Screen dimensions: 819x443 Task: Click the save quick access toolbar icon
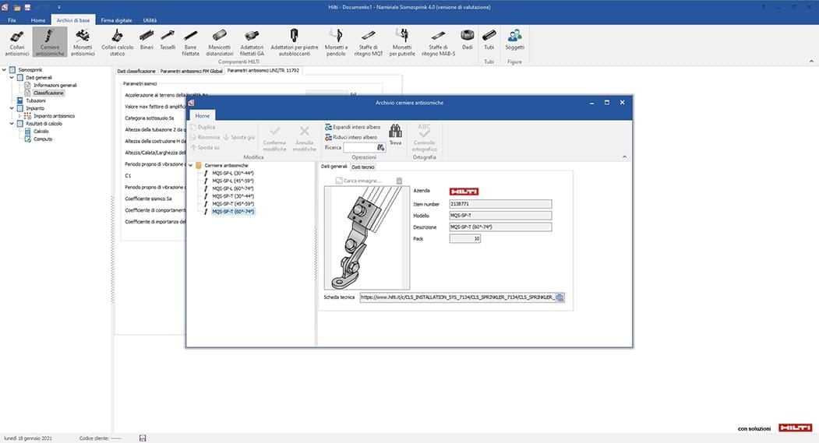point(28,7)
